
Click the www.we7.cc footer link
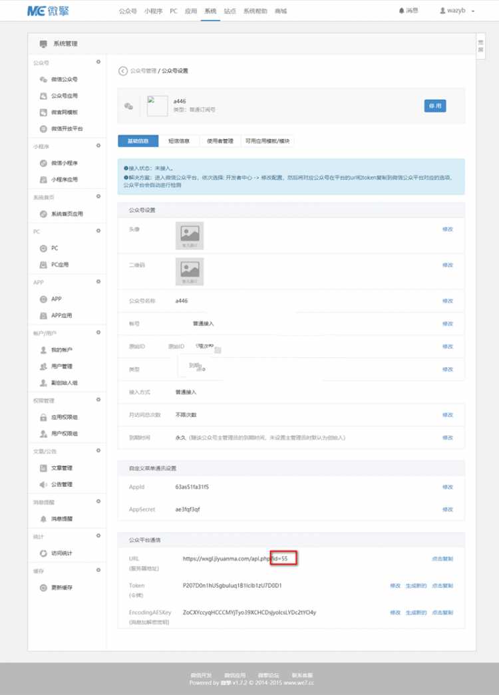tap(299, 683)
